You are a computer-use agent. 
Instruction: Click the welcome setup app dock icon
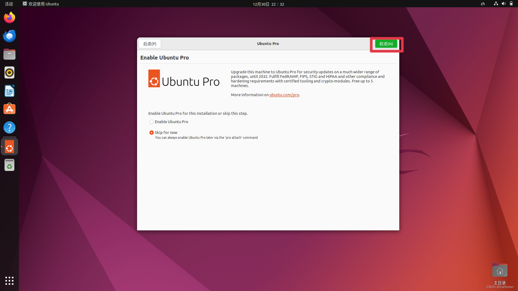click(9, 147)
